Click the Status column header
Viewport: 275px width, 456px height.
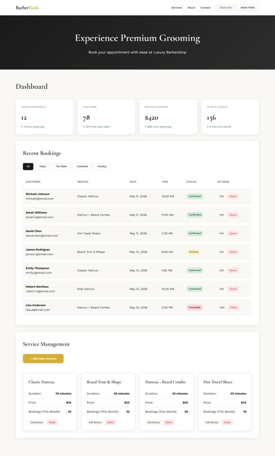191,182
